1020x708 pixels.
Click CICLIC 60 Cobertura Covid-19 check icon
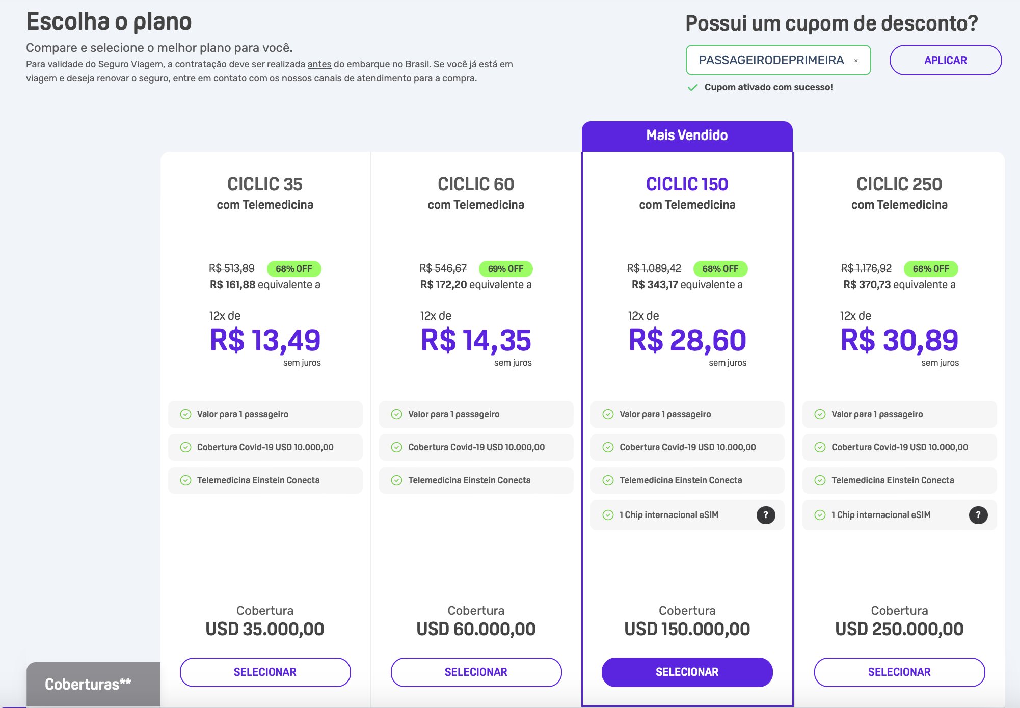396,447
